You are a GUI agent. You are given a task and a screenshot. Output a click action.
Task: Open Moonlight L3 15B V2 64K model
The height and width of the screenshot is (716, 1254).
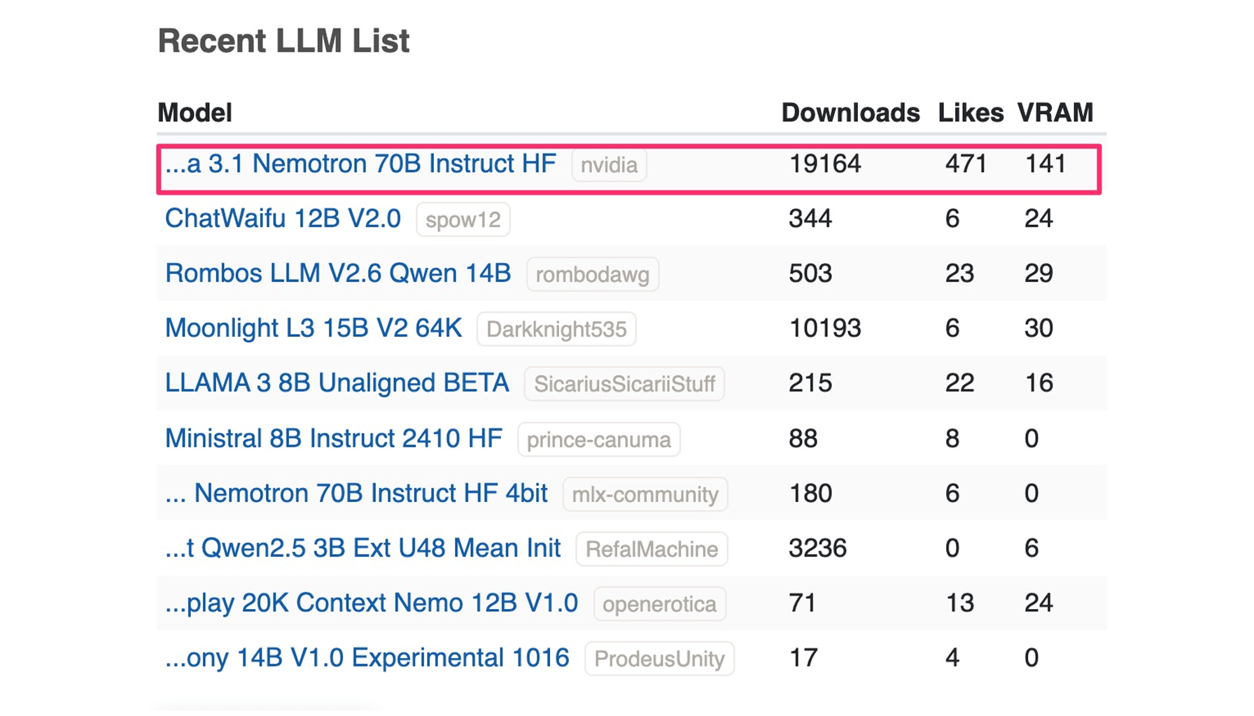(313, 328)
